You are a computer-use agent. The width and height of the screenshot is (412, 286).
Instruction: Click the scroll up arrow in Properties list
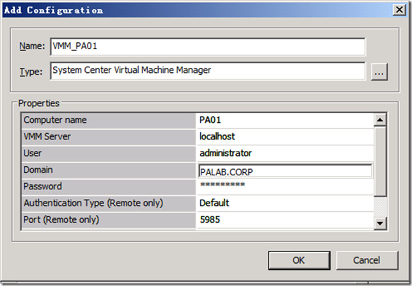tap(379, 120)
